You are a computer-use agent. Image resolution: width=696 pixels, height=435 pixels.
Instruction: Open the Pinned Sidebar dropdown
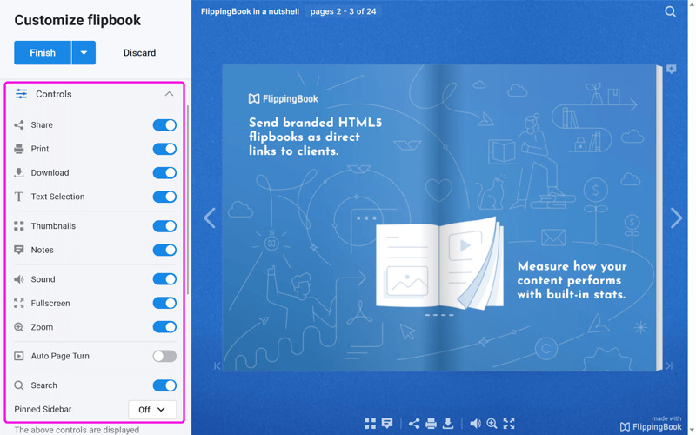(x=152, y=409)
